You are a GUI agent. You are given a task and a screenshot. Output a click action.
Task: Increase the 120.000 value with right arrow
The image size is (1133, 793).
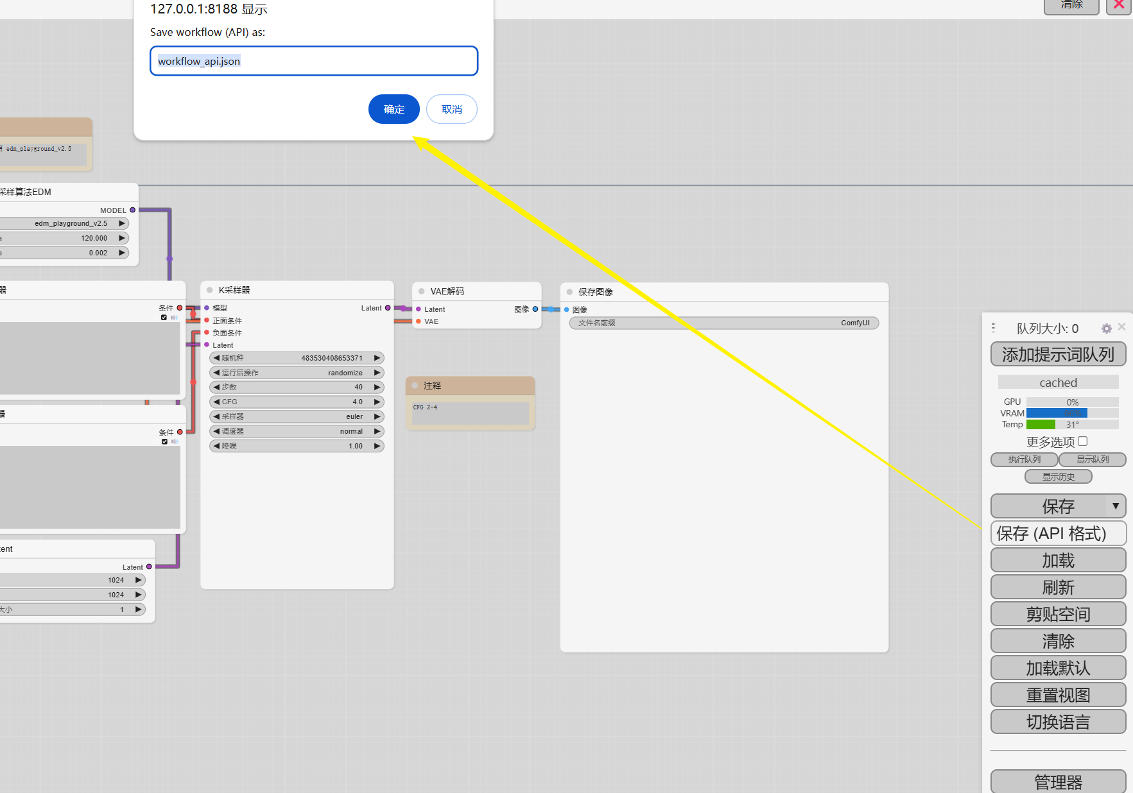[x=122, y=238]
